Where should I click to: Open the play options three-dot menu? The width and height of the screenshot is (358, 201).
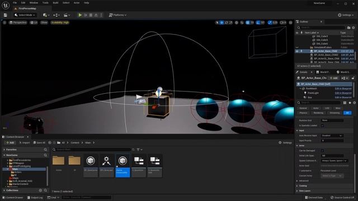pyautogui.click(x=101, y=15)
